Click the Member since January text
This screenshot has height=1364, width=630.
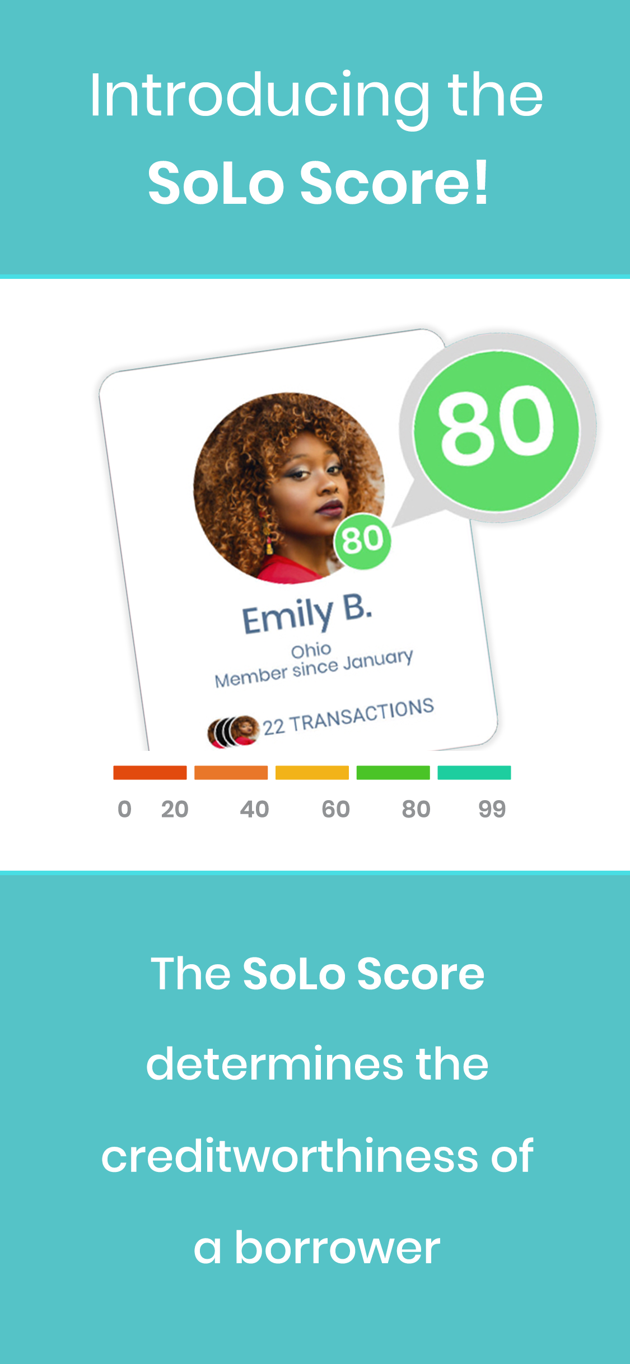click(x=314, y=668)
